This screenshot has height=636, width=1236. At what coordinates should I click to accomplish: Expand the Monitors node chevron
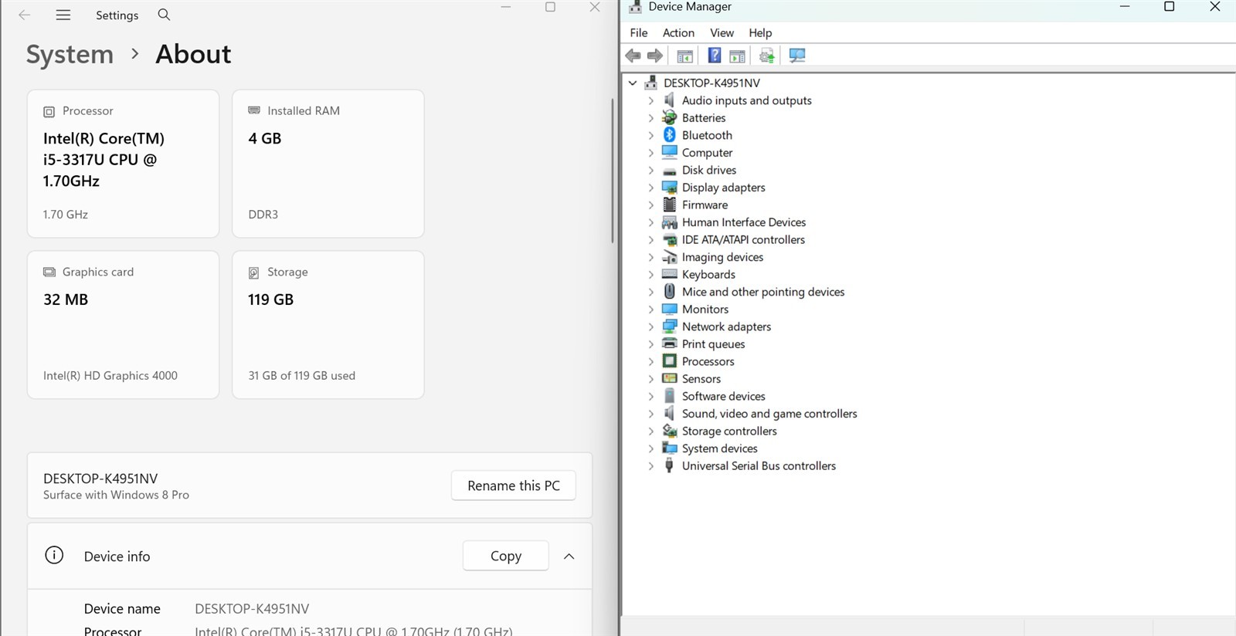650,309
